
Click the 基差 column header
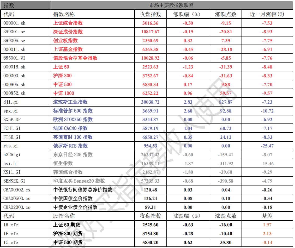(267, 216)
